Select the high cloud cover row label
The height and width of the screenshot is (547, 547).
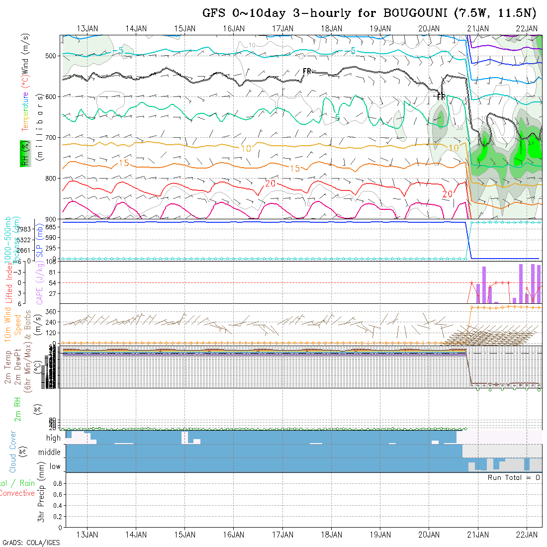pos(53,438)
